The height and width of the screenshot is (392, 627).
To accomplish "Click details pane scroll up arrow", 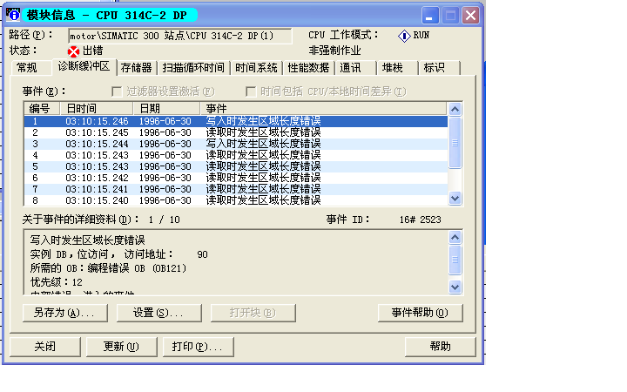I will point(455,238).
